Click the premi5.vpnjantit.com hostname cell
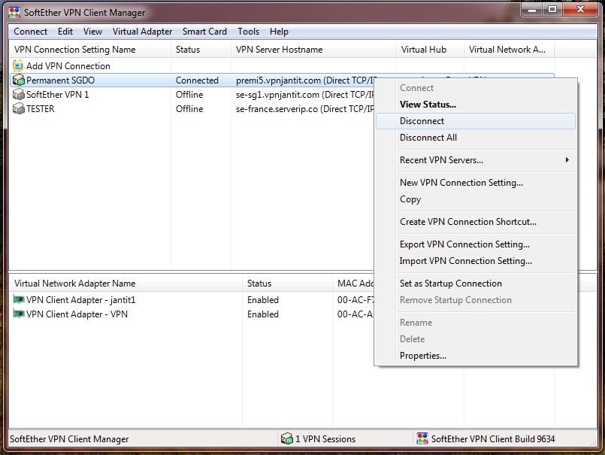Viewport: 605px width, 455px height. pos(305,80)
